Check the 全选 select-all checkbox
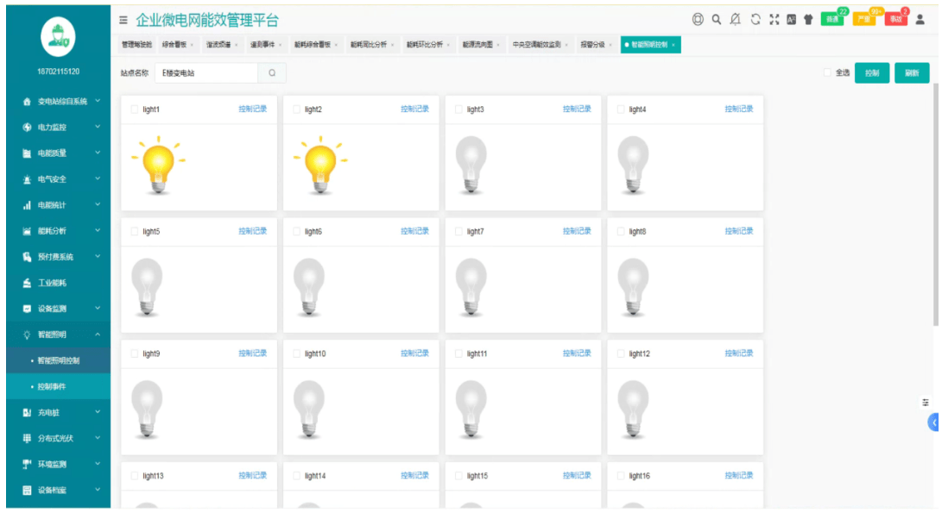The width and height of the screenshot is (942, 513). pyautogui.click(x=827, y=72)
